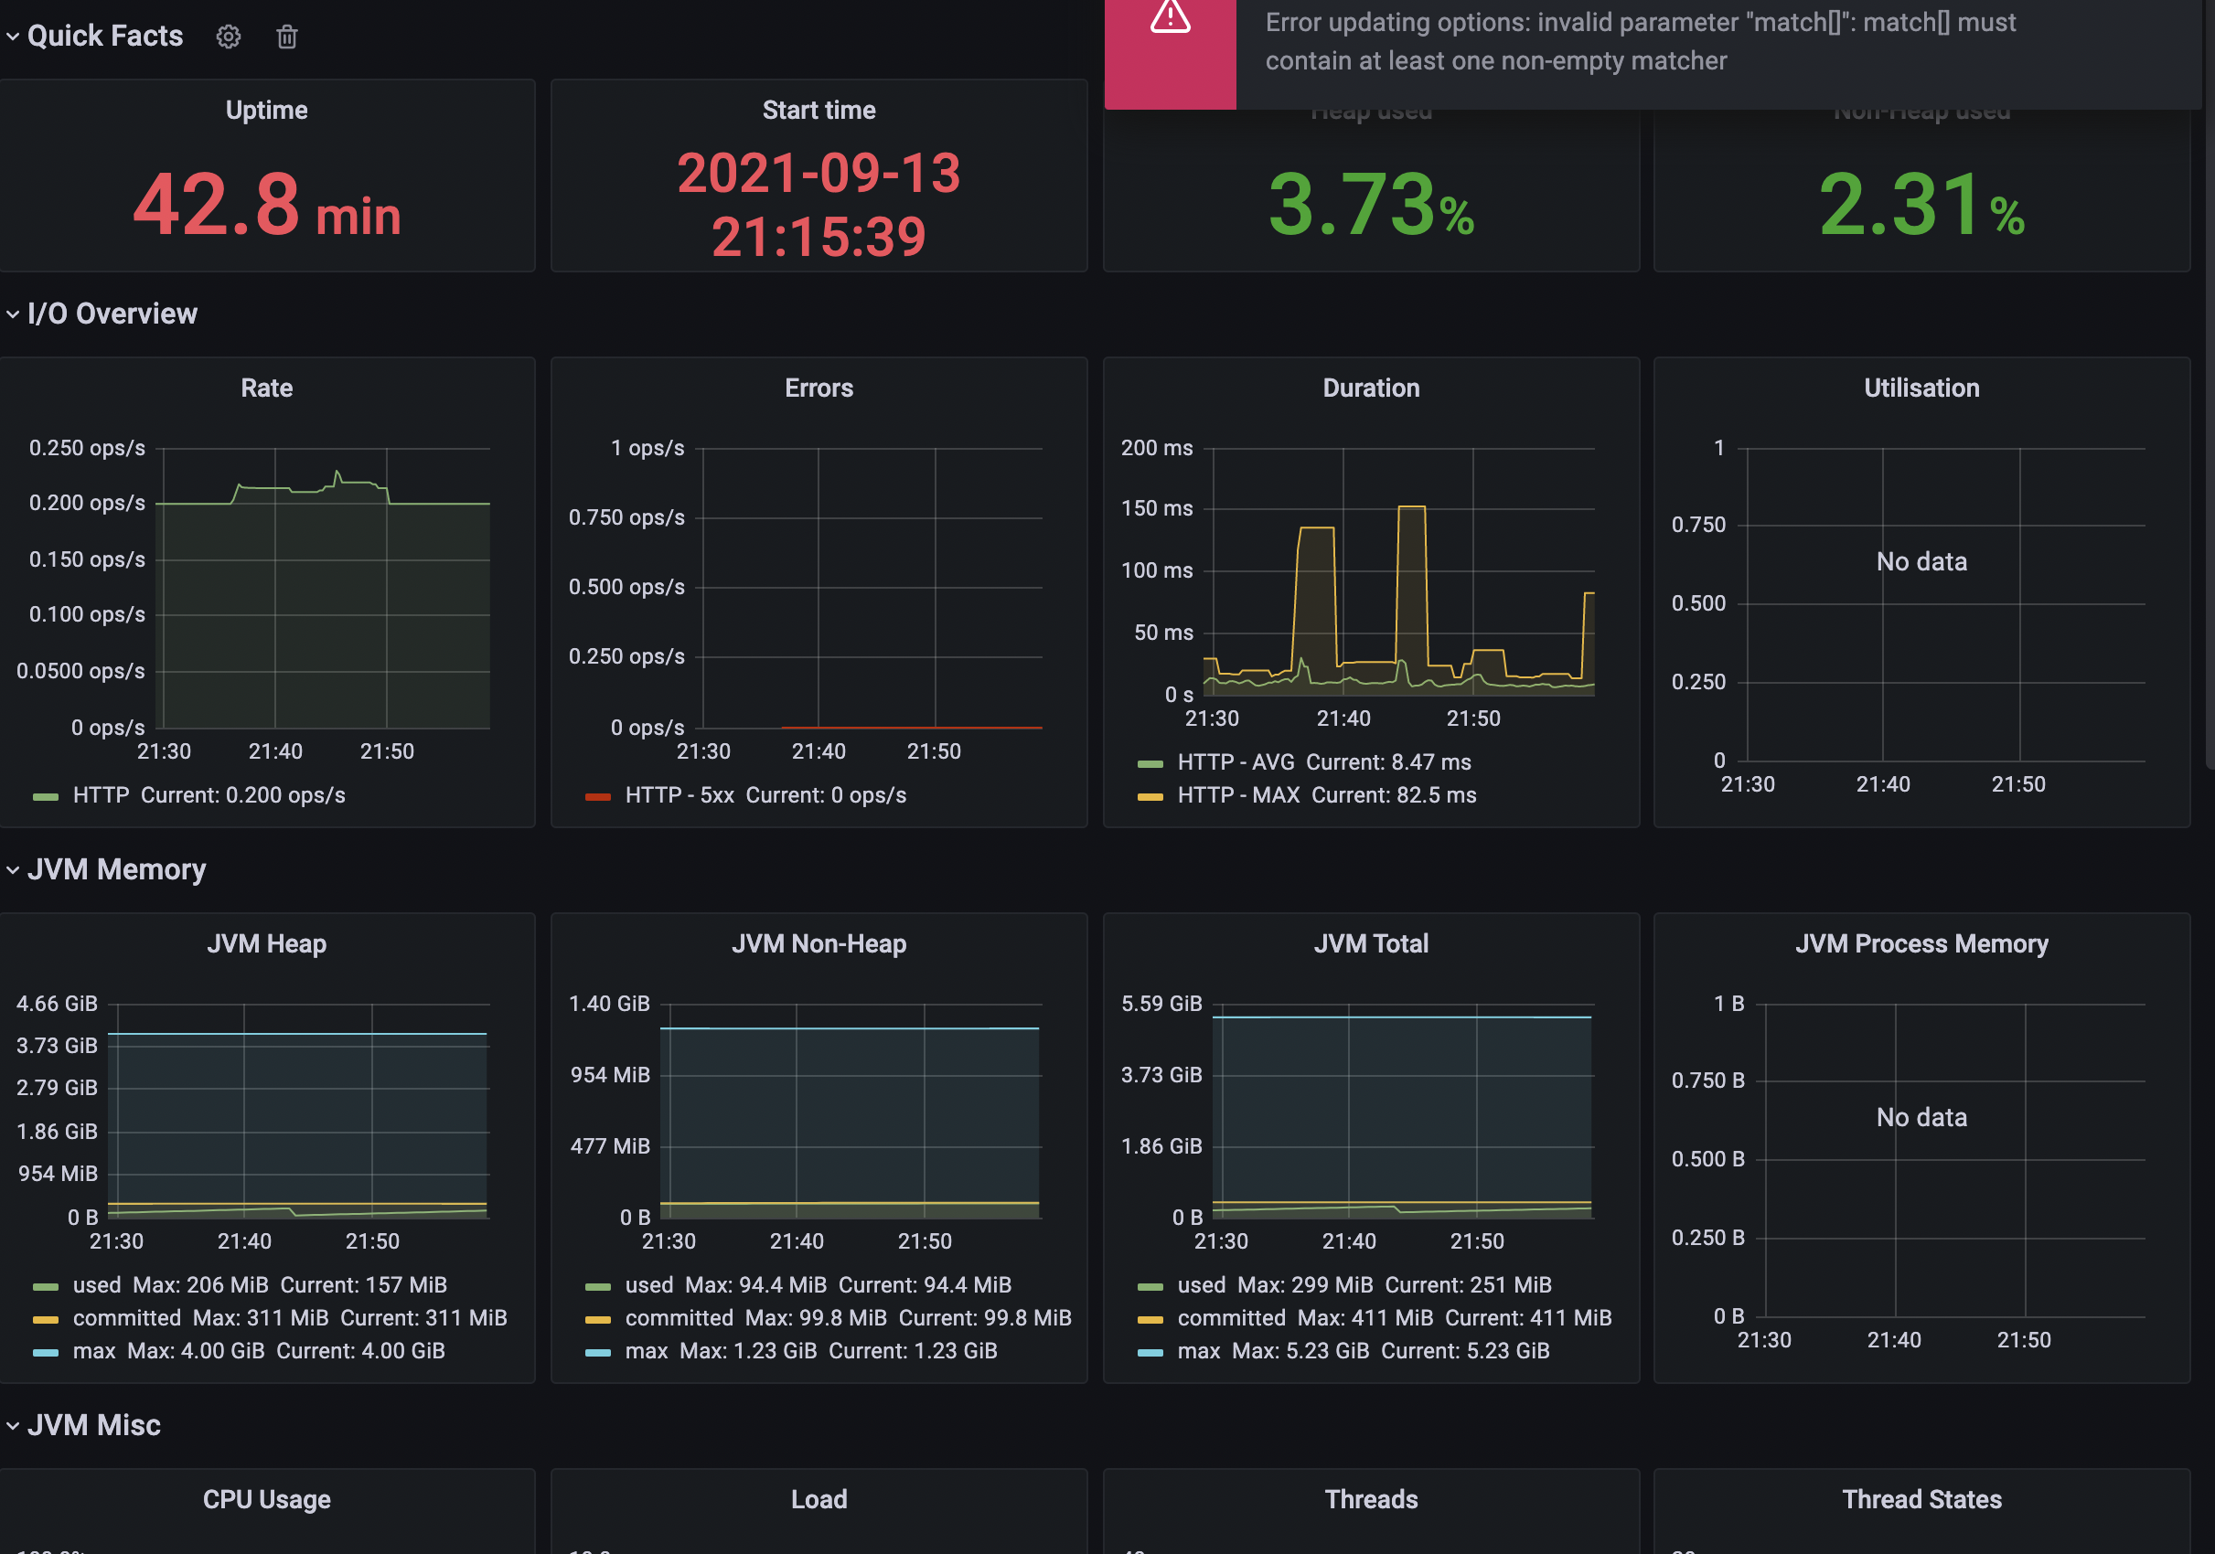Open Quick Facts row settings gear

228,37
